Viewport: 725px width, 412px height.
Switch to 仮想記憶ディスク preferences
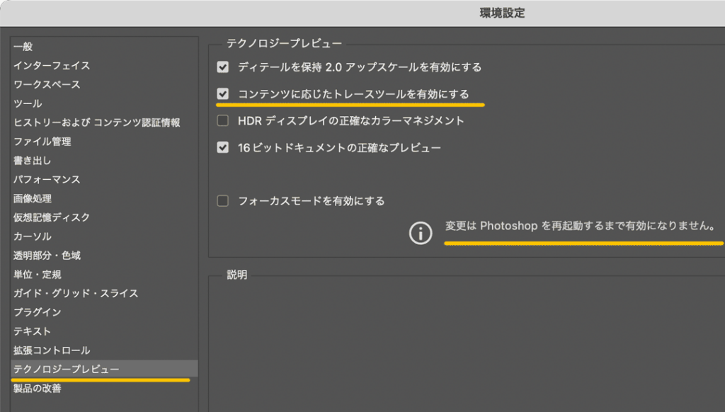pyautogui.click(x=52, y=217)
